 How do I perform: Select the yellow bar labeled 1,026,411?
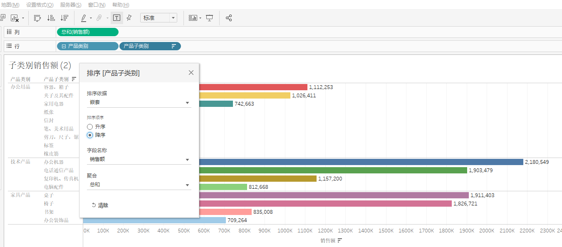click(x=245, y=96)
